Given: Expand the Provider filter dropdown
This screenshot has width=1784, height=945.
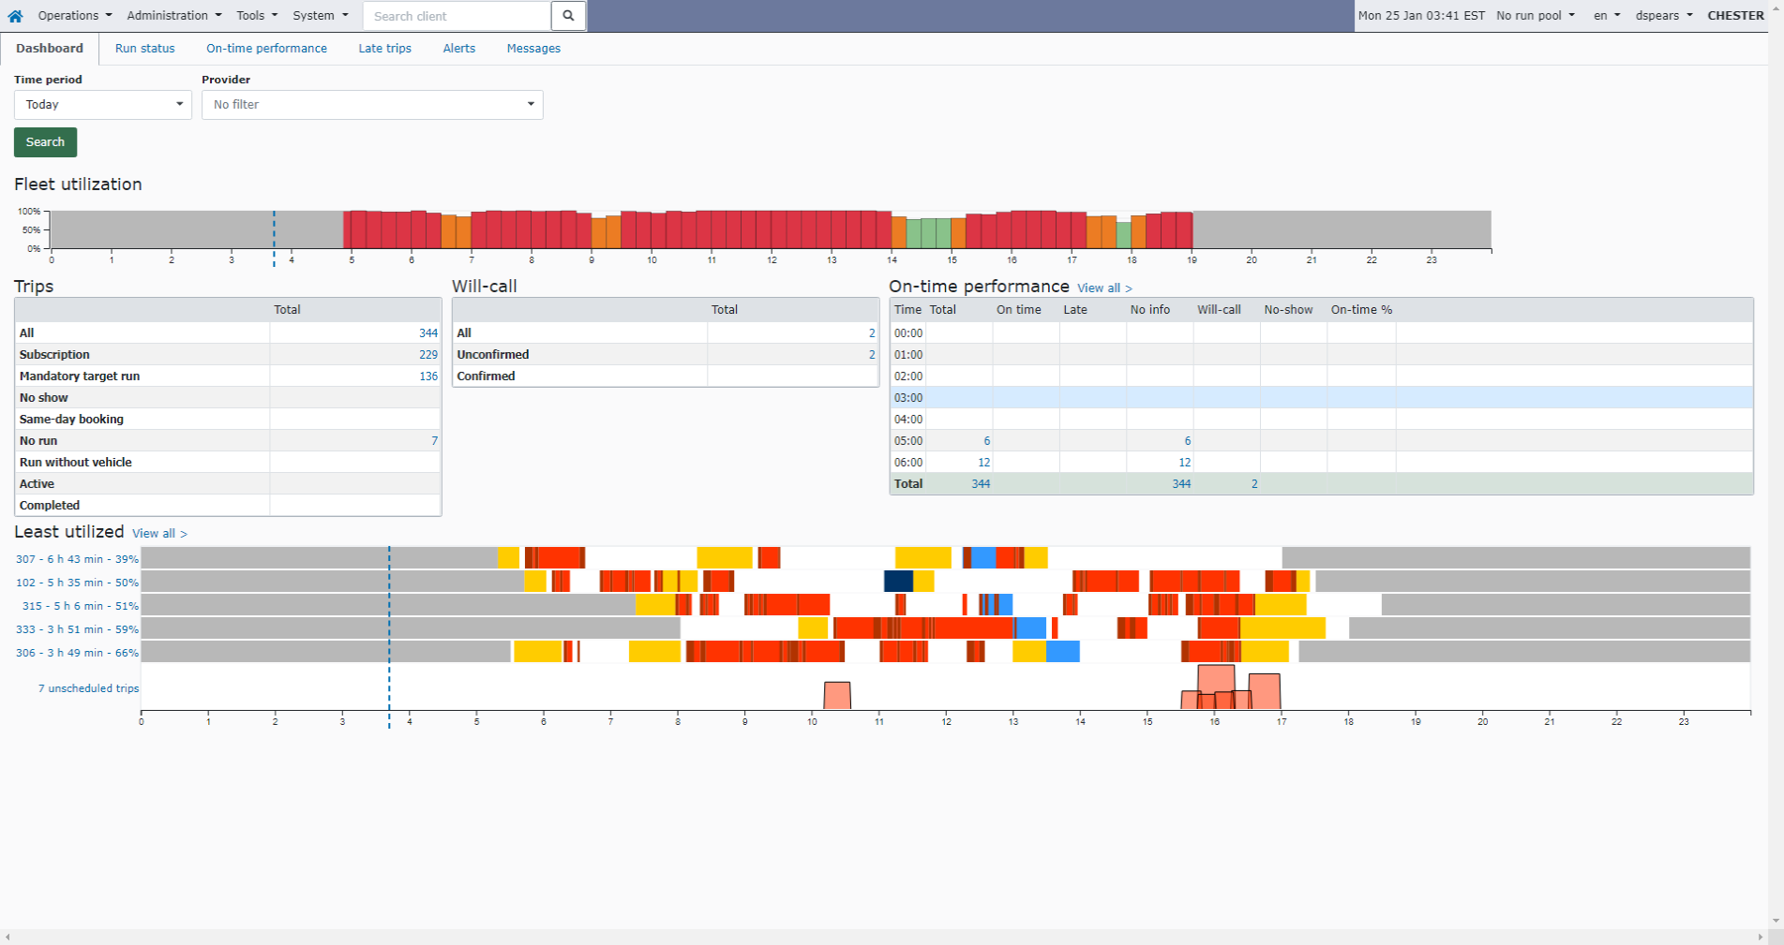Looking at the screenshot, I should [372, 104].
